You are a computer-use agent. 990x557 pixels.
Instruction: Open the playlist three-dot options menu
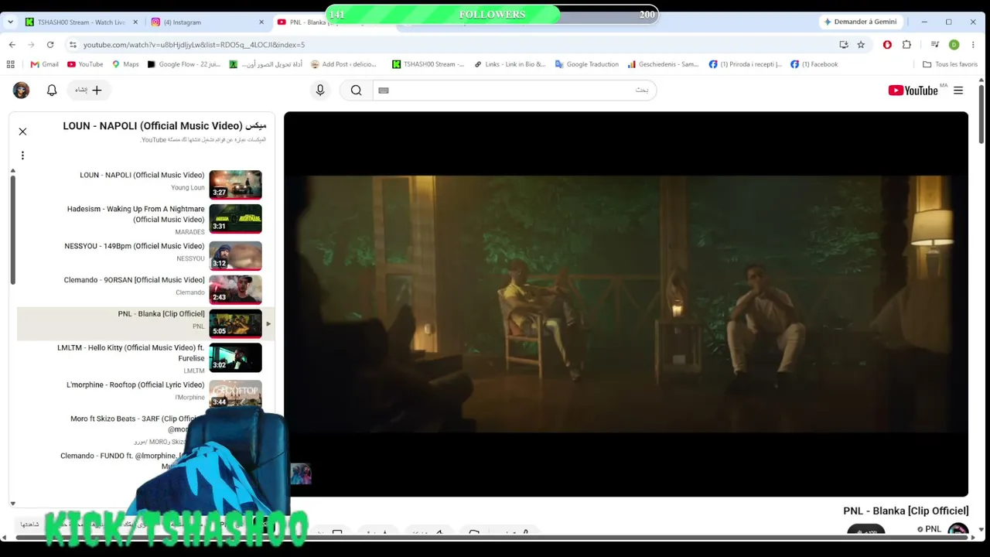(x=22, y=155)
